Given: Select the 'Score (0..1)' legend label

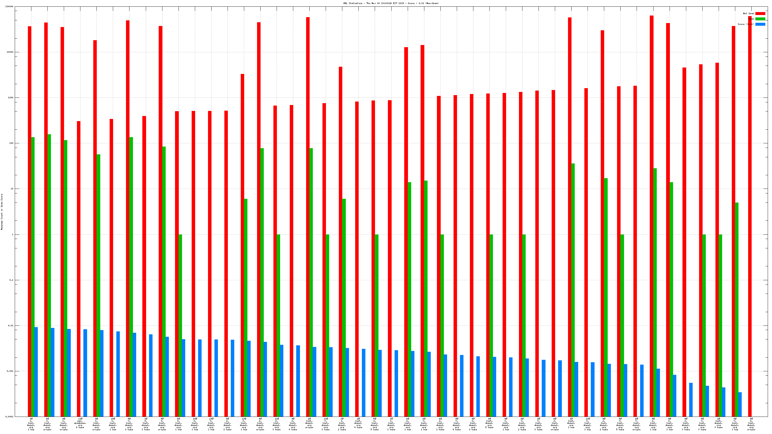Looking at the screenshot, I should (746, 24).
